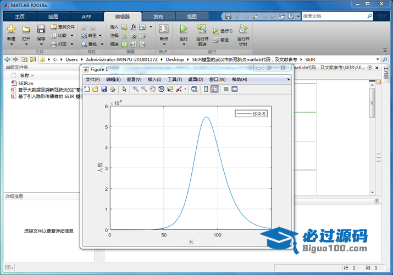Viewport: 393px width, 275px height.
Task: Click the up-one-folder icon in address bar
Action: (24, 59)
